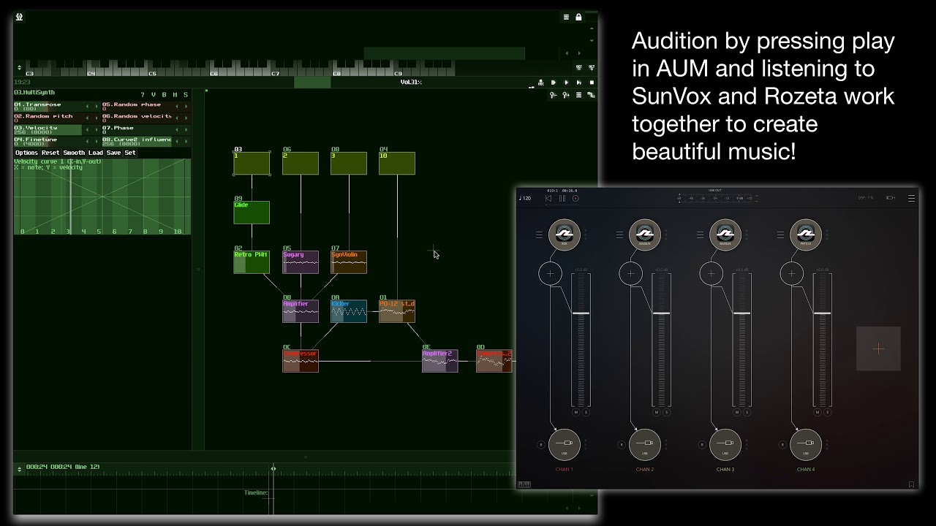Adjust the 03.Velocity controller slider bar
The width and height of the screenshot is (936, 526).
click(48, 130)
